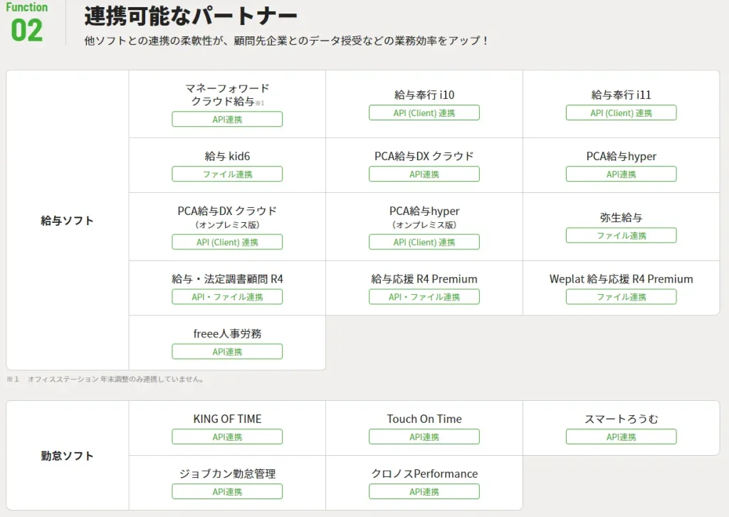Viewport: 729px width, 517px height.
Task: Select the 給与奉行 i11 partner name
Action: pos(621,95)
